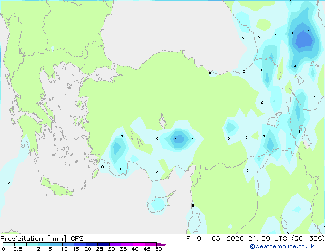Screen dimensions: 325x251
Task: Select the 30–35 mm purple legend swatch
Action: point(115,244)
